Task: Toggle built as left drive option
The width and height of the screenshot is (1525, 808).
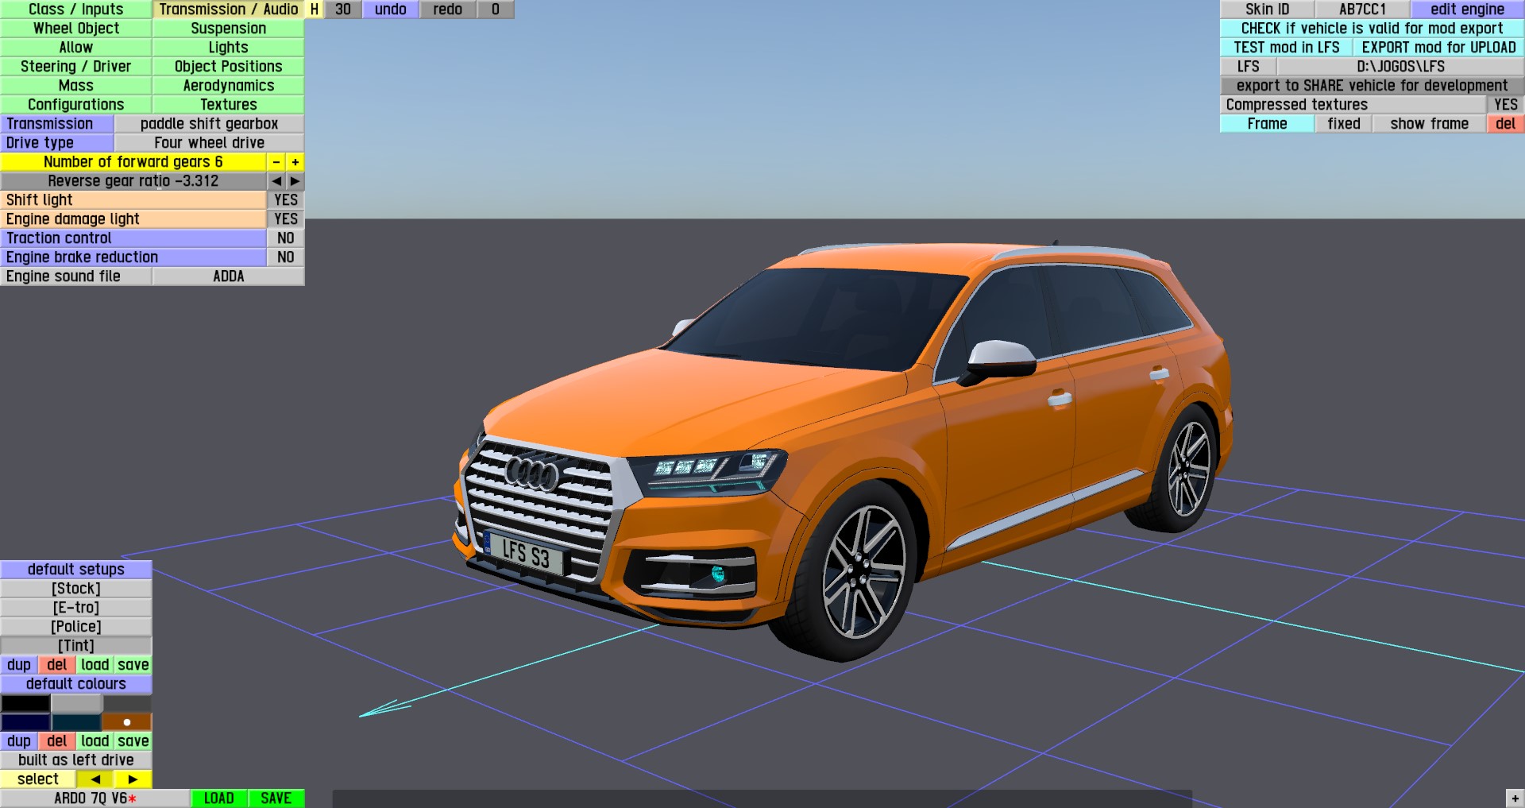Action: (x=76, y=760)
